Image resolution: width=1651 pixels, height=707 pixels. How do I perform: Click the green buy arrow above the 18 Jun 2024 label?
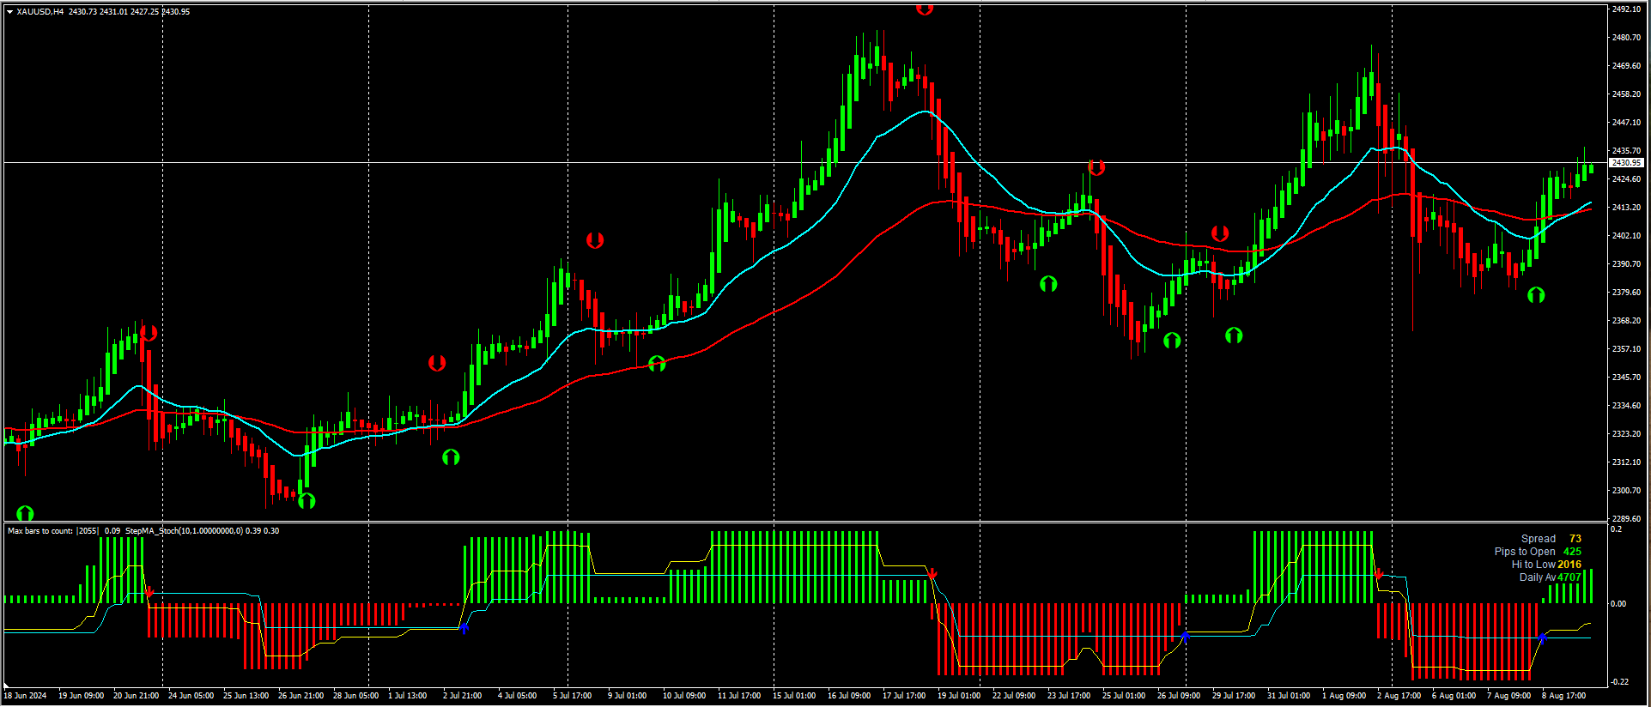pyautogui.click(x=25, y=513)
